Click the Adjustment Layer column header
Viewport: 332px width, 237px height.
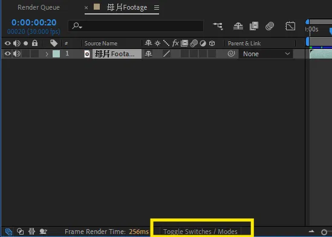point(203,44)
